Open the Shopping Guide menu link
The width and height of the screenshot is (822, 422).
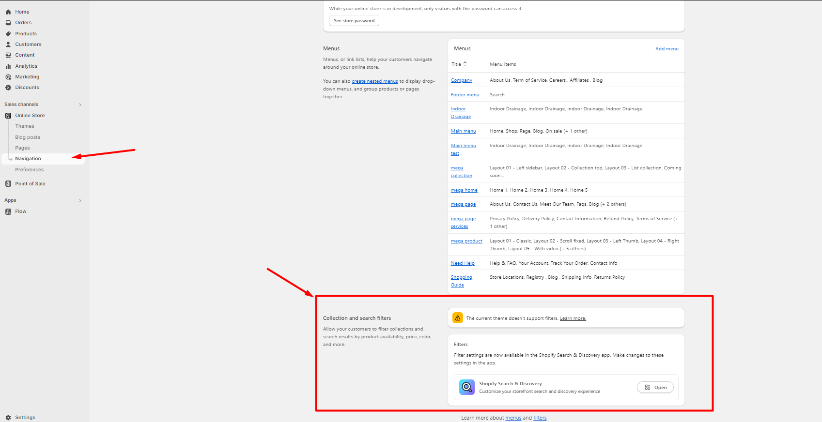click(x=462, y=281)
